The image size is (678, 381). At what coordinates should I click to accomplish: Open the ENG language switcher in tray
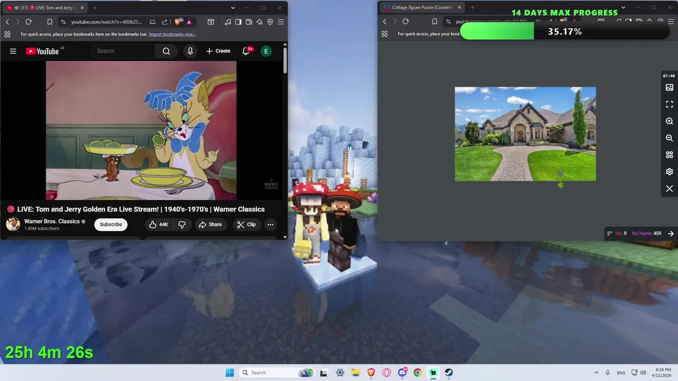[621, 373]
